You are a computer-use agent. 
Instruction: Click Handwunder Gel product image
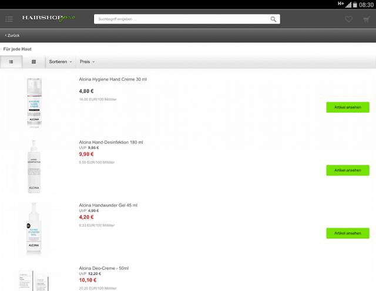[34, 229]
